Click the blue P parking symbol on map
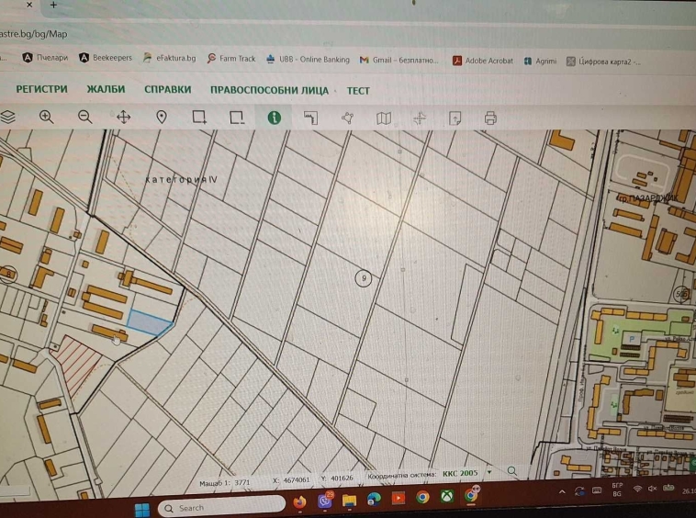This screenshot has width=696, height=518. (x=632, y=340)
